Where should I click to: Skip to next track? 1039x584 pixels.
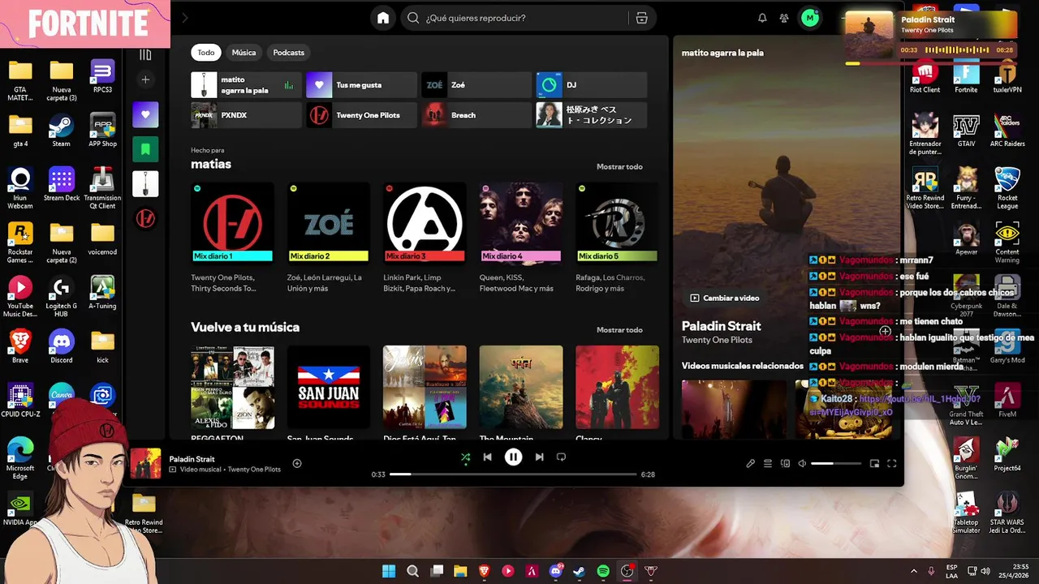click(539, 457)
